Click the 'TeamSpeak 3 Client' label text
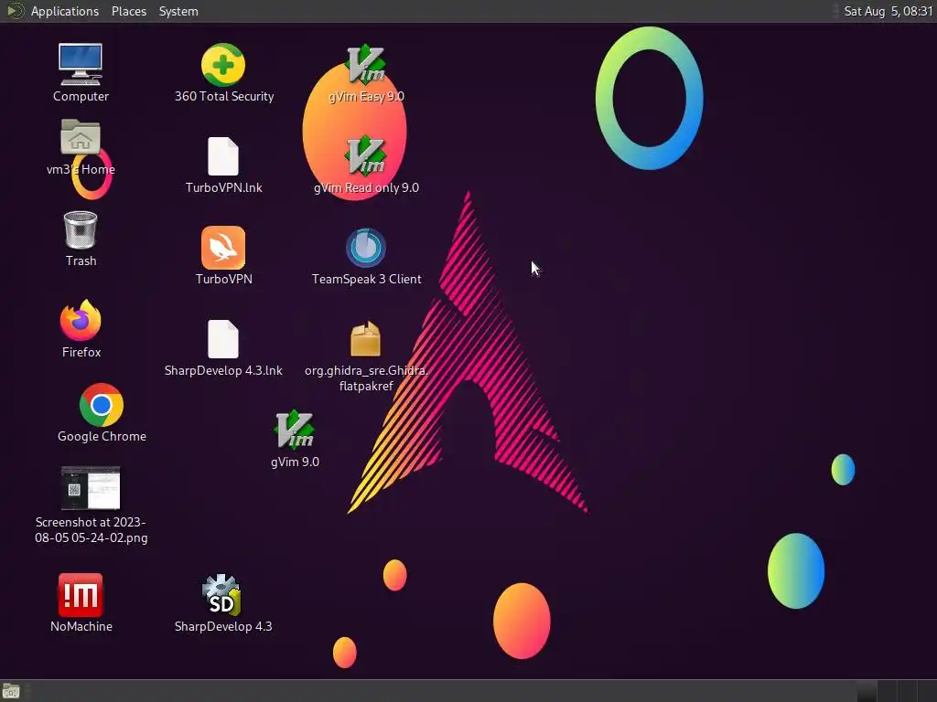Viewport: 937px width, 702px height. click(x=366, y=279)
